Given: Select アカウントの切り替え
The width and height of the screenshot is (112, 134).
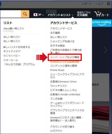Looking at the screenshot, I should click(x=62, y=127).
